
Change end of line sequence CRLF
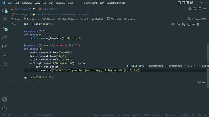click(x=147, y=115)
